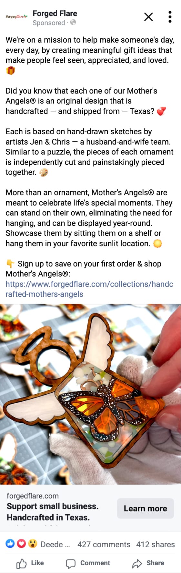Viewport: 181px width, 573px height.
Task: Open the three-dot post options menu
Action: click(x=170, y=17)
